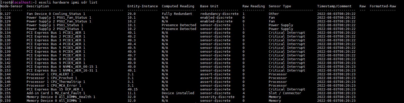404x103 pixels.
Task: Click the Add-in Card 1 M2_Card_Fault entry
Action: click(56, 93)
